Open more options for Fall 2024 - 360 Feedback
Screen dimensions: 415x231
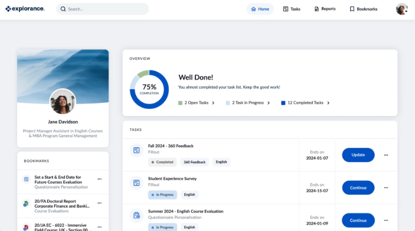[x=386, y=155]
